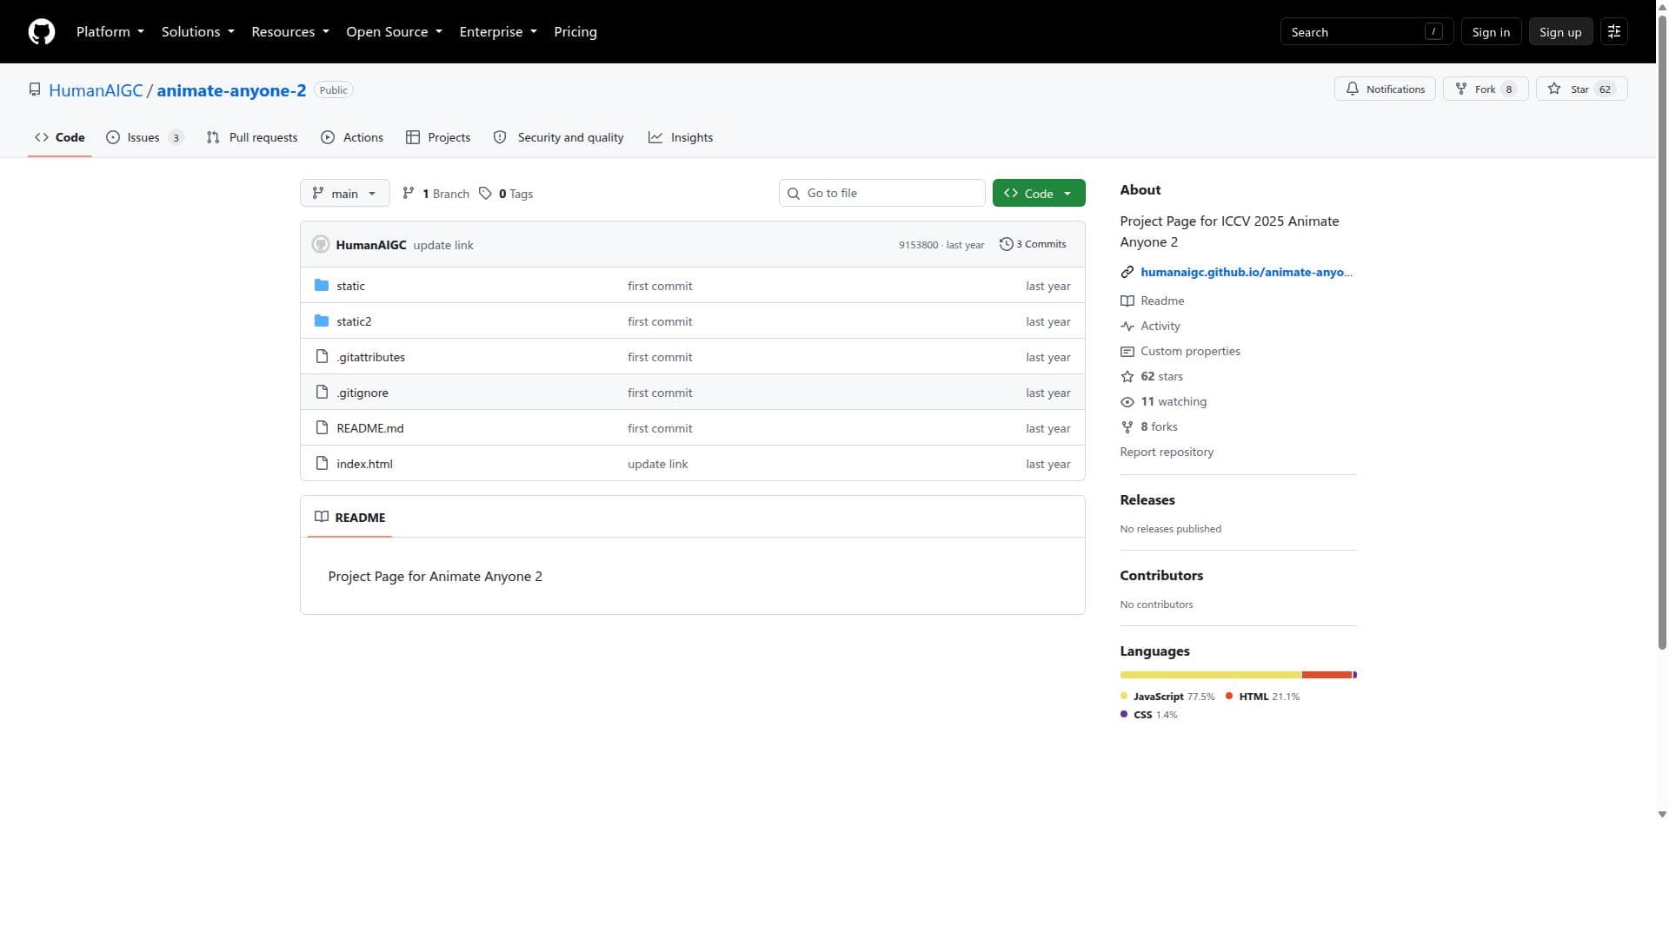The height and width of the screenshot is (938, 1669).
Task: Click the Sign in button
Action: (x=1490, y=32)
